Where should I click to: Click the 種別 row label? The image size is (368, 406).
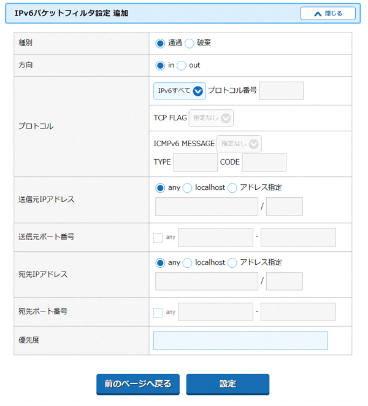[25, 43]
